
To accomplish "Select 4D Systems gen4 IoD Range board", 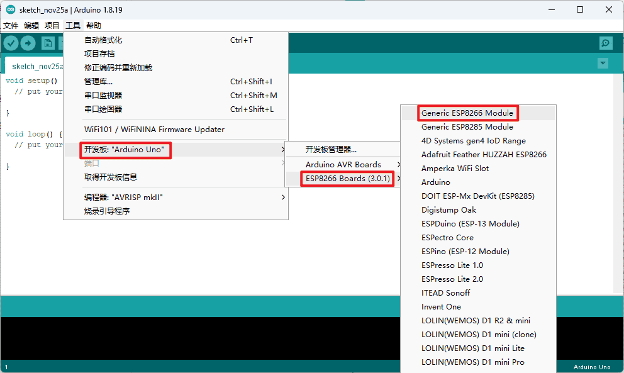I will pyautogui.click(x=478, y=141).
